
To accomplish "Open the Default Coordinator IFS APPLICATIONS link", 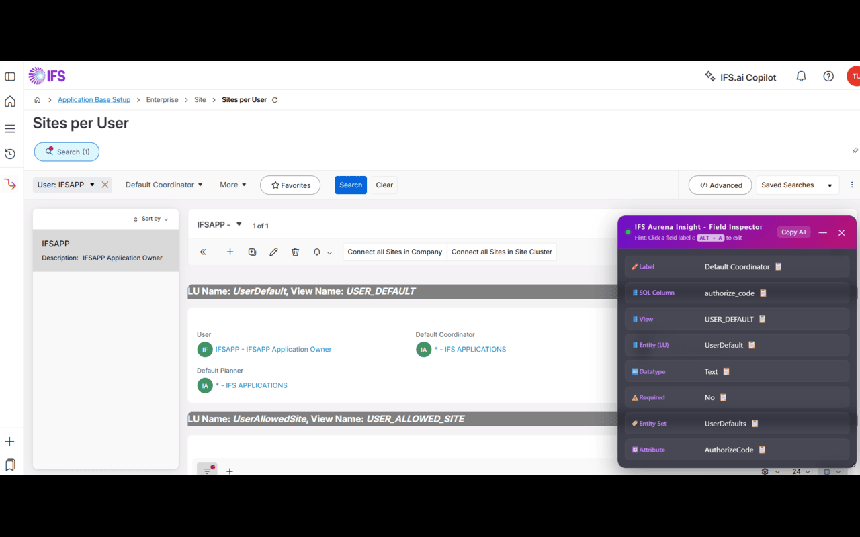I will 470,350.
